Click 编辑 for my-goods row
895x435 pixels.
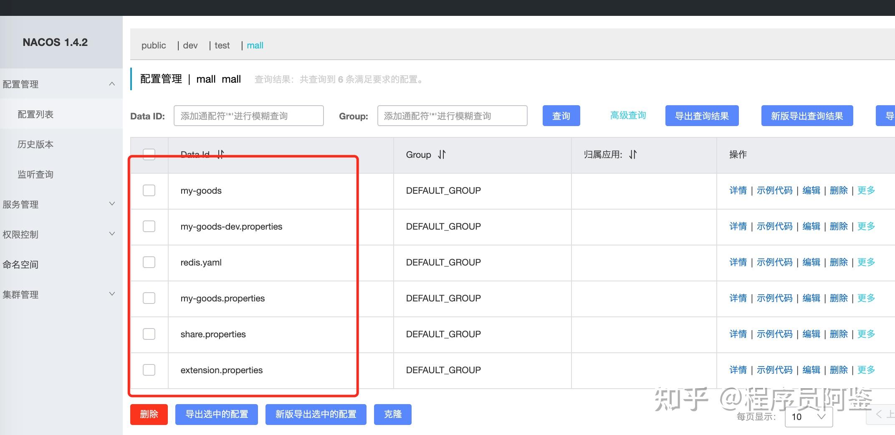(x=812, y=190)
